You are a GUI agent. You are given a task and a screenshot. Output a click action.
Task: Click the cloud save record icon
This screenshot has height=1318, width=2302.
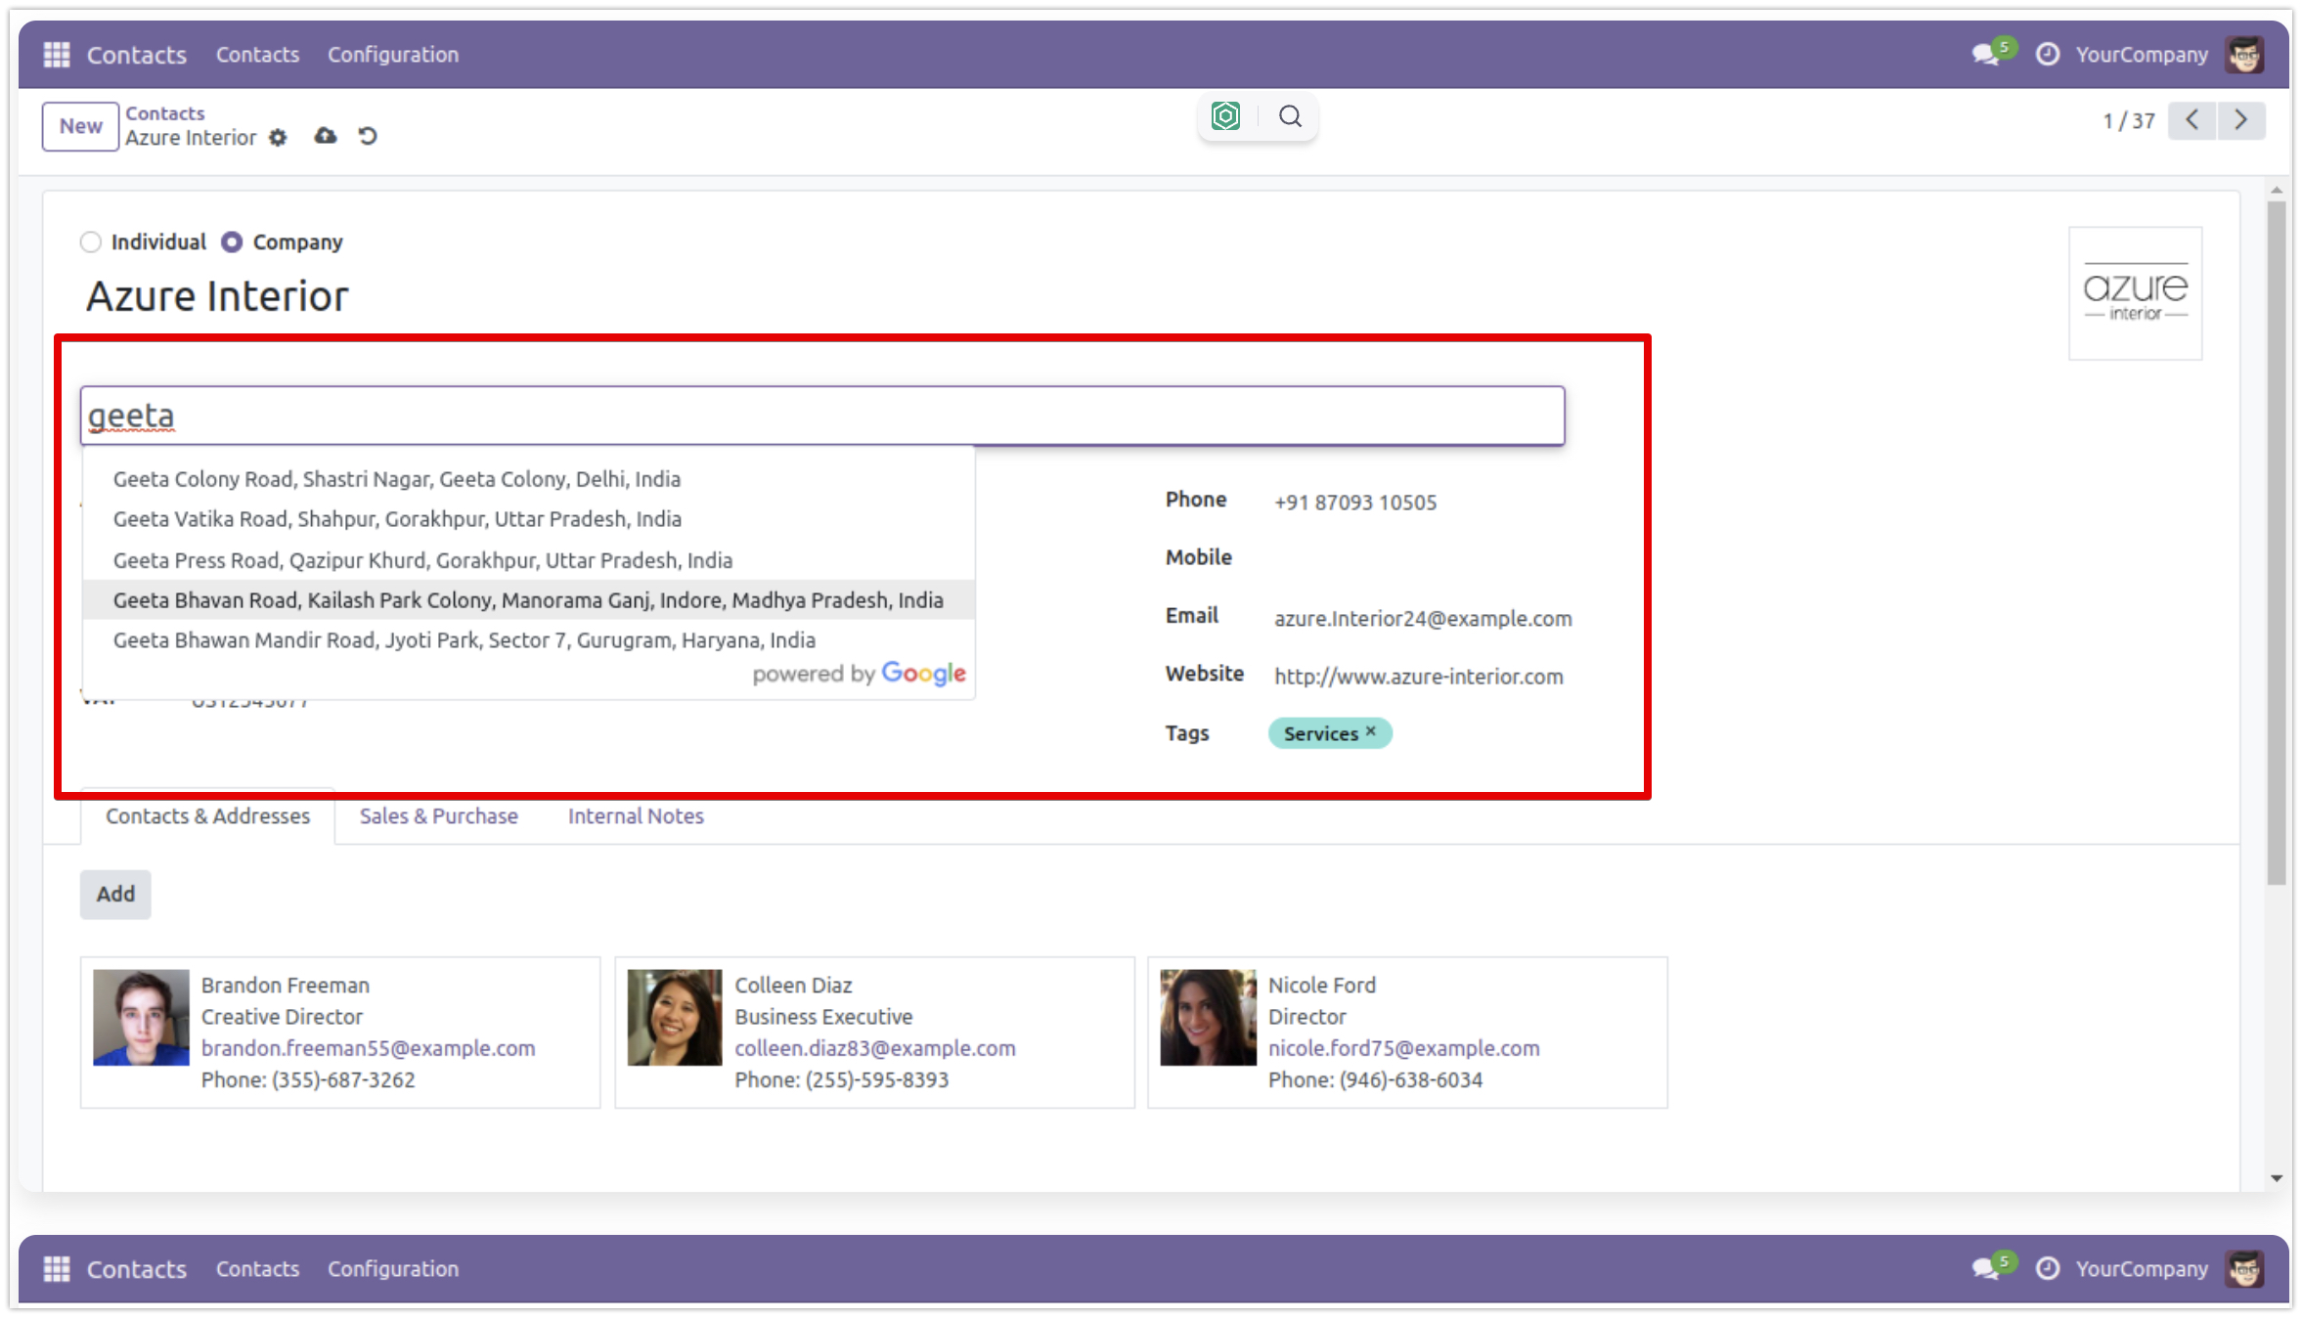coord(326,136)
